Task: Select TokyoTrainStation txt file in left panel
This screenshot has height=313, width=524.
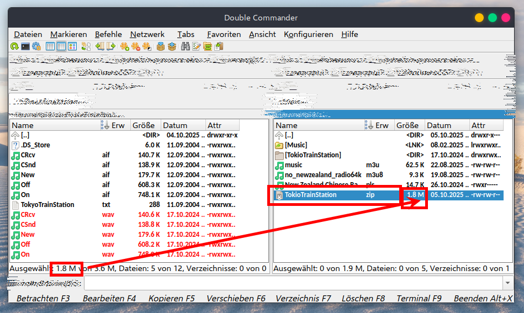Action: coord(47,205)
